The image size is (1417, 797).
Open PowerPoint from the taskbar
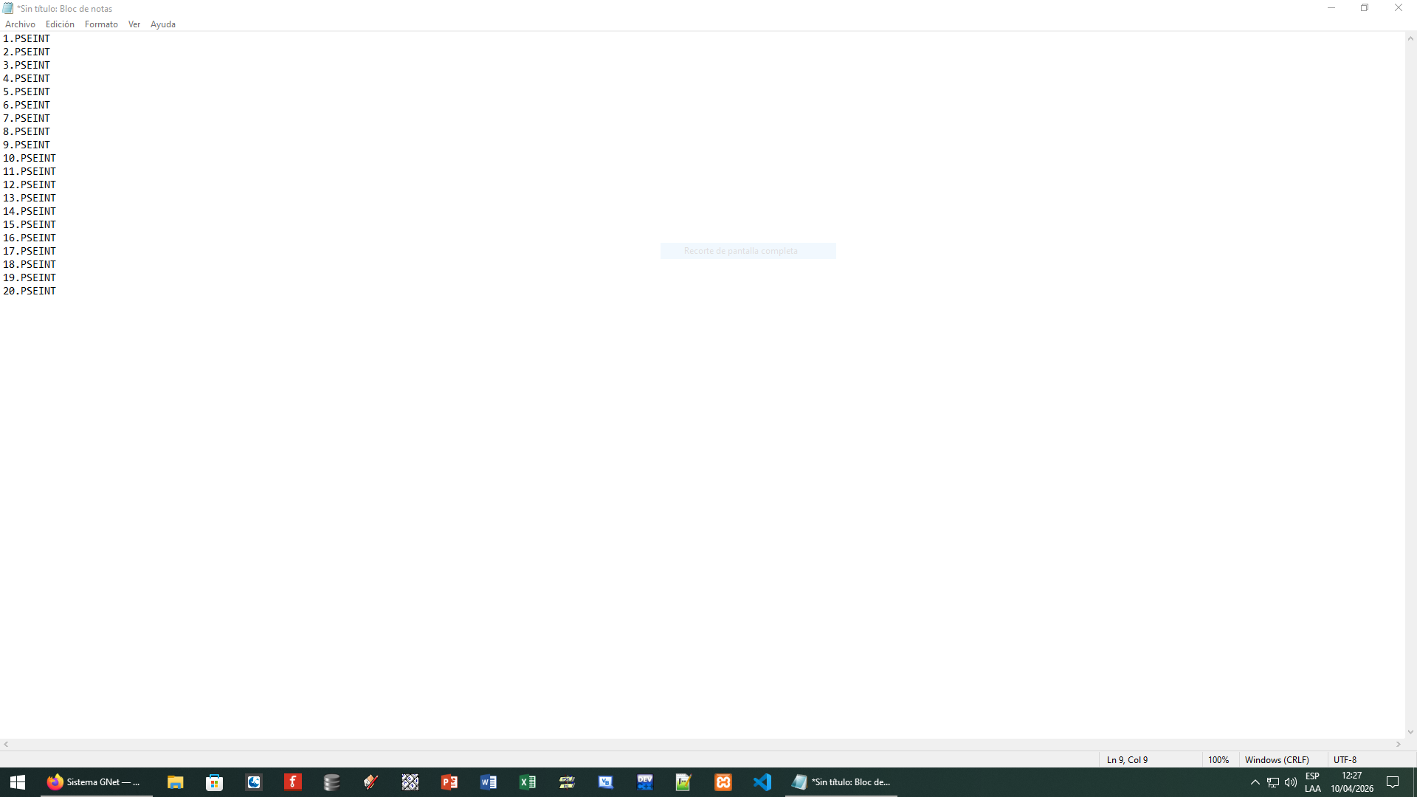tap(449, 782)
